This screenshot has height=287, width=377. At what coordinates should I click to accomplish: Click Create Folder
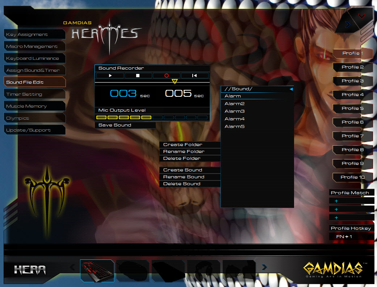pos(190,145)
